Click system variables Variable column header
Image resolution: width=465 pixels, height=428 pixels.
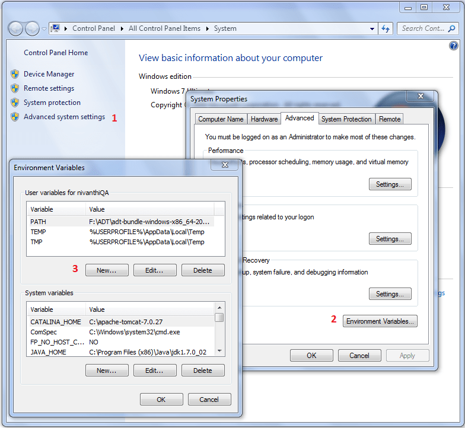pos(56,309)
